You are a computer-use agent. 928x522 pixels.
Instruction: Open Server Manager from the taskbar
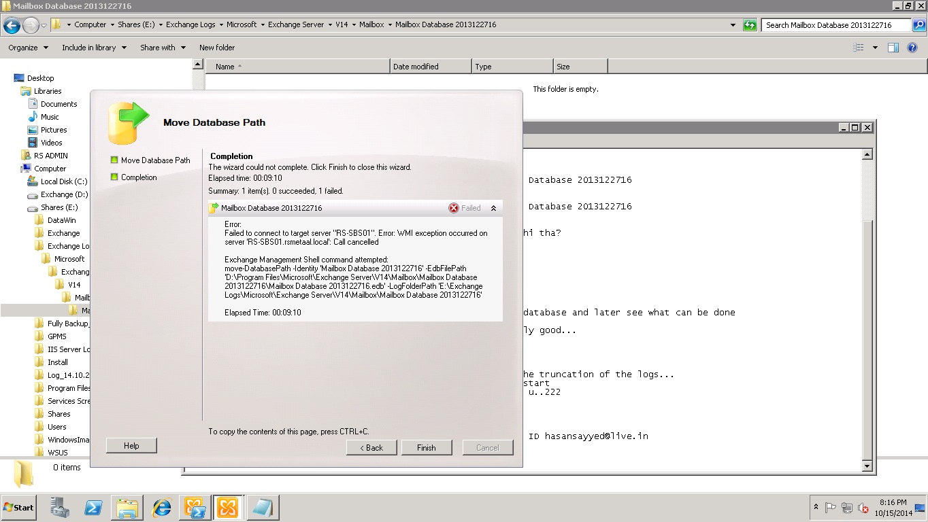(x=60, y=508)
